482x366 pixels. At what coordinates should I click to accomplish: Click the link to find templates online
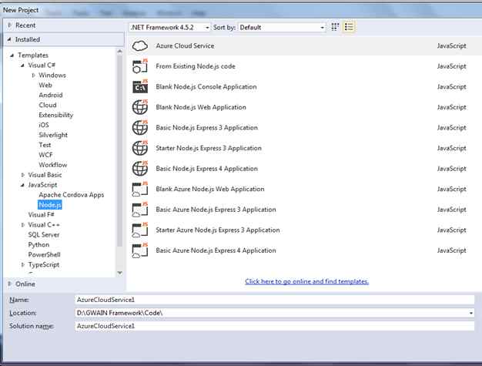click(x=306, y=281)
